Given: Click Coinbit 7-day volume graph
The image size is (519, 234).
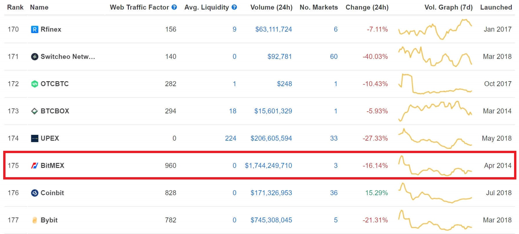Looking at the screenshot, I should click(x=435, y=193).
